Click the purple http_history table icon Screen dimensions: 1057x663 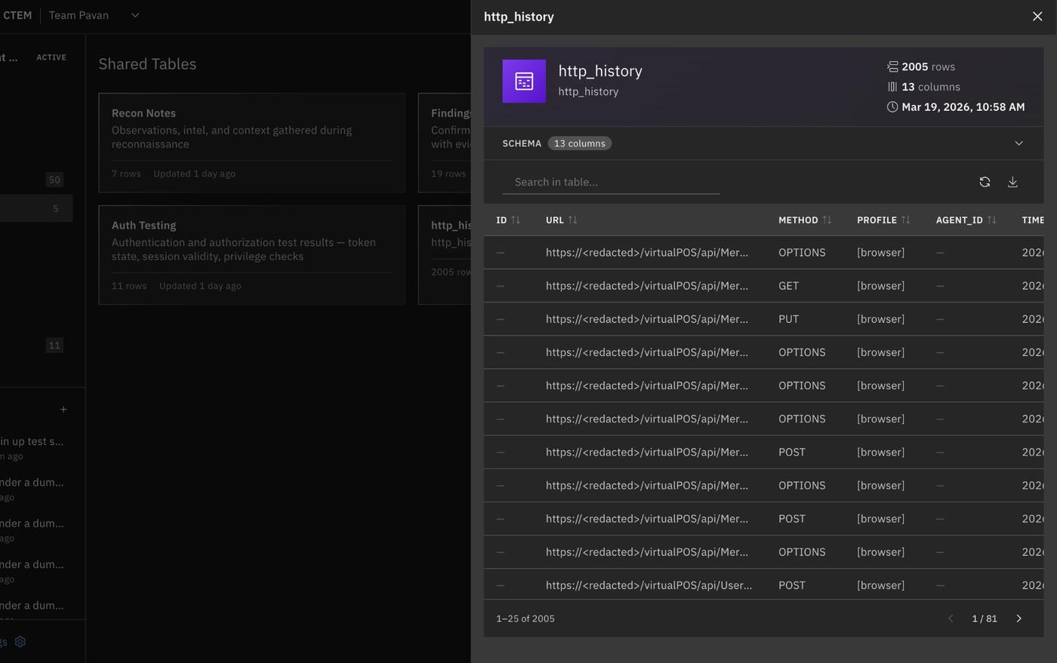click(x=524, y=81)
